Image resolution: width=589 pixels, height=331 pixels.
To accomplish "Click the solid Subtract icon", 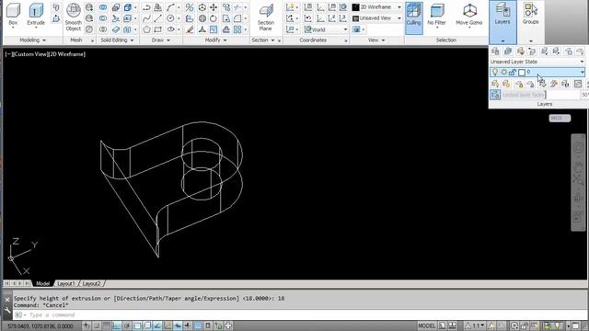I will tap(103, 18).
